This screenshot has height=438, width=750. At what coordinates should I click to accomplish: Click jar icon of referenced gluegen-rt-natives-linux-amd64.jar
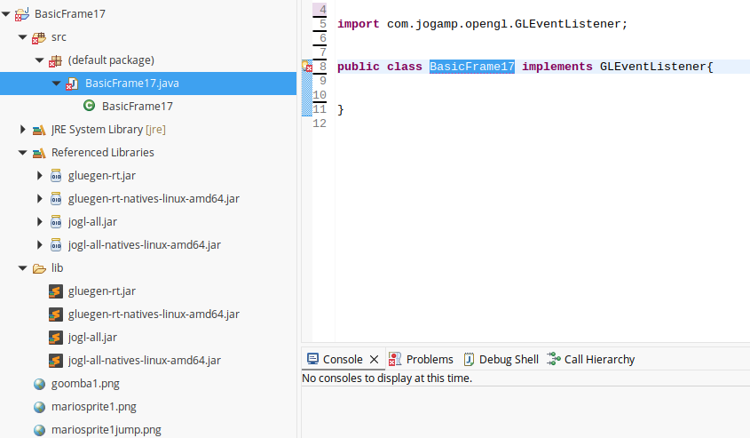56,199
